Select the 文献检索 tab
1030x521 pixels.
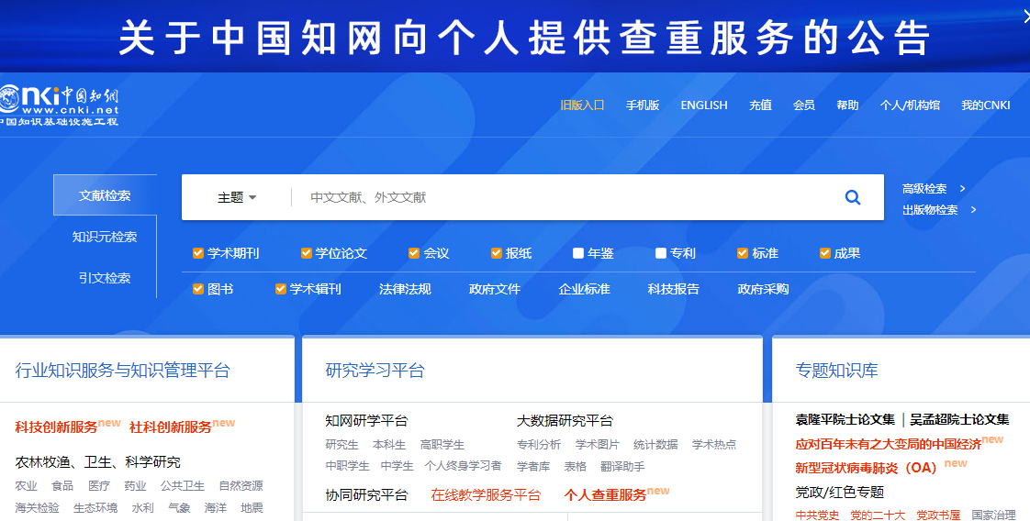(x=105, y=194)
